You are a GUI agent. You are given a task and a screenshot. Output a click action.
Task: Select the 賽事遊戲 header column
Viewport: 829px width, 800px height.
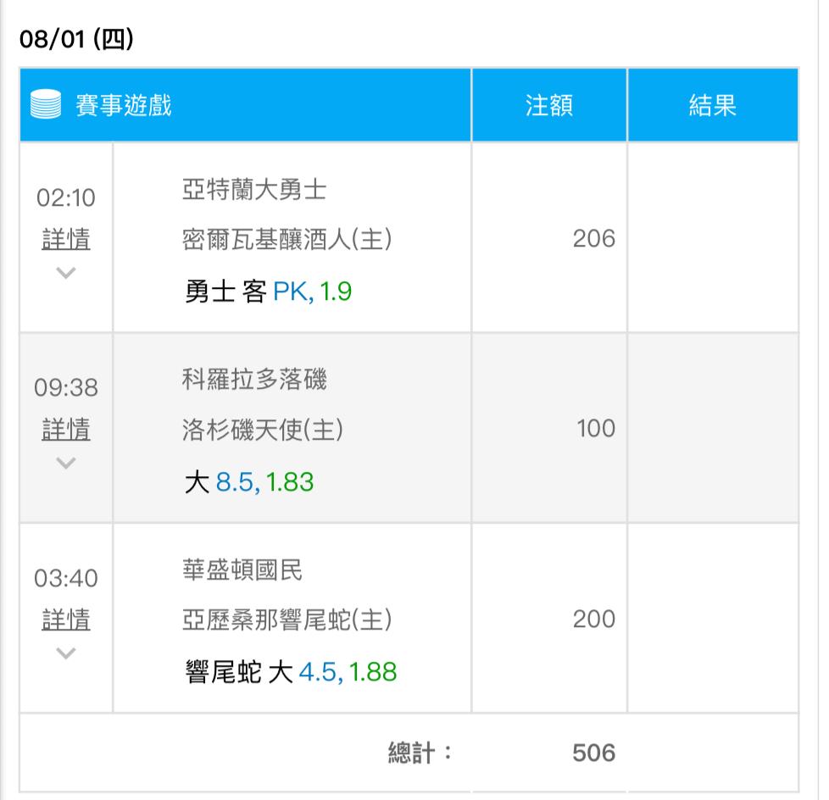click(x=245, y=105)
